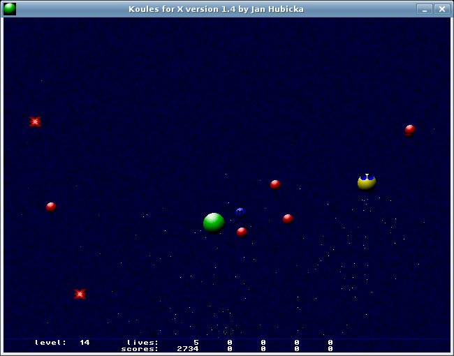Image resolution: width=454 pixels, height=356 pixels.
Task: Close the Koules game window
Action: point(442,9)
